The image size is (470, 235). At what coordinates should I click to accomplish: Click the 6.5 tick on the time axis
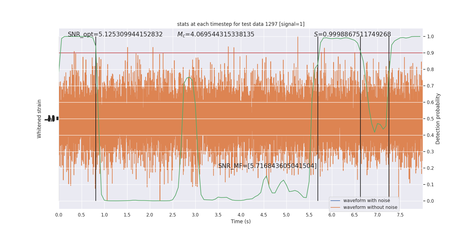click(355, 215)
